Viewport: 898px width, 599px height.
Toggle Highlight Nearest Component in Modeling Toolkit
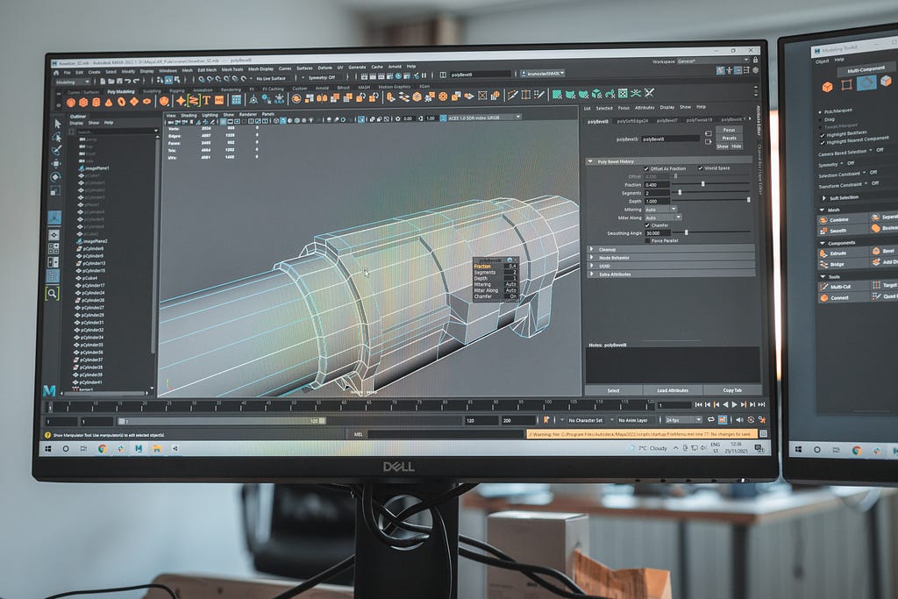click(x=823, y=143)
